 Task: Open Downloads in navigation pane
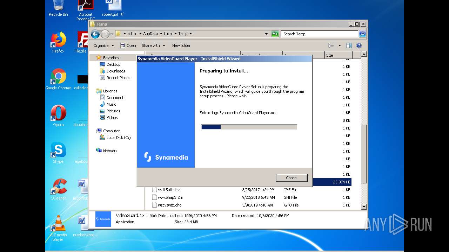(x=116, y=71)
